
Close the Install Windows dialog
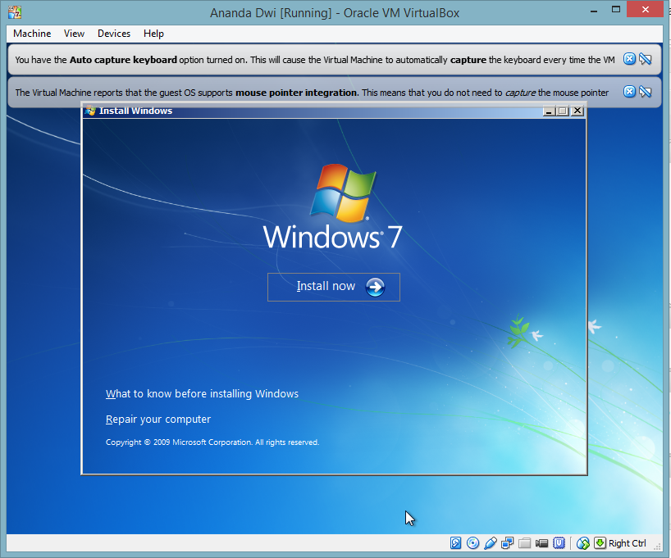point(577,111)
